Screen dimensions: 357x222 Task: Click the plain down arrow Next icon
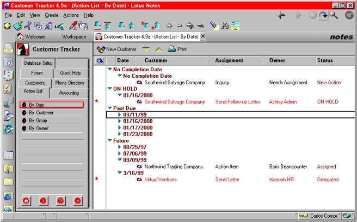(121, 26)
